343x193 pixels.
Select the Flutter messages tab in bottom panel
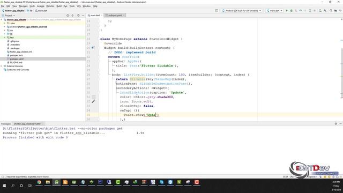pos(28,124)
